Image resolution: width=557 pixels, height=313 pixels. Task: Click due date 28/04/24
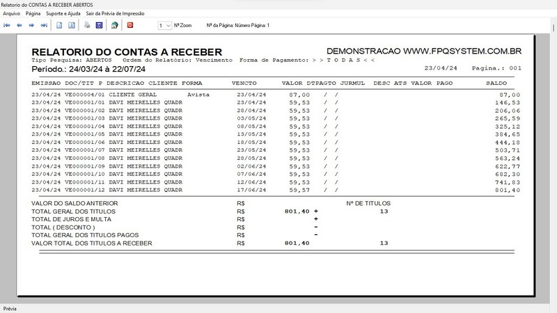pos(251,111)
